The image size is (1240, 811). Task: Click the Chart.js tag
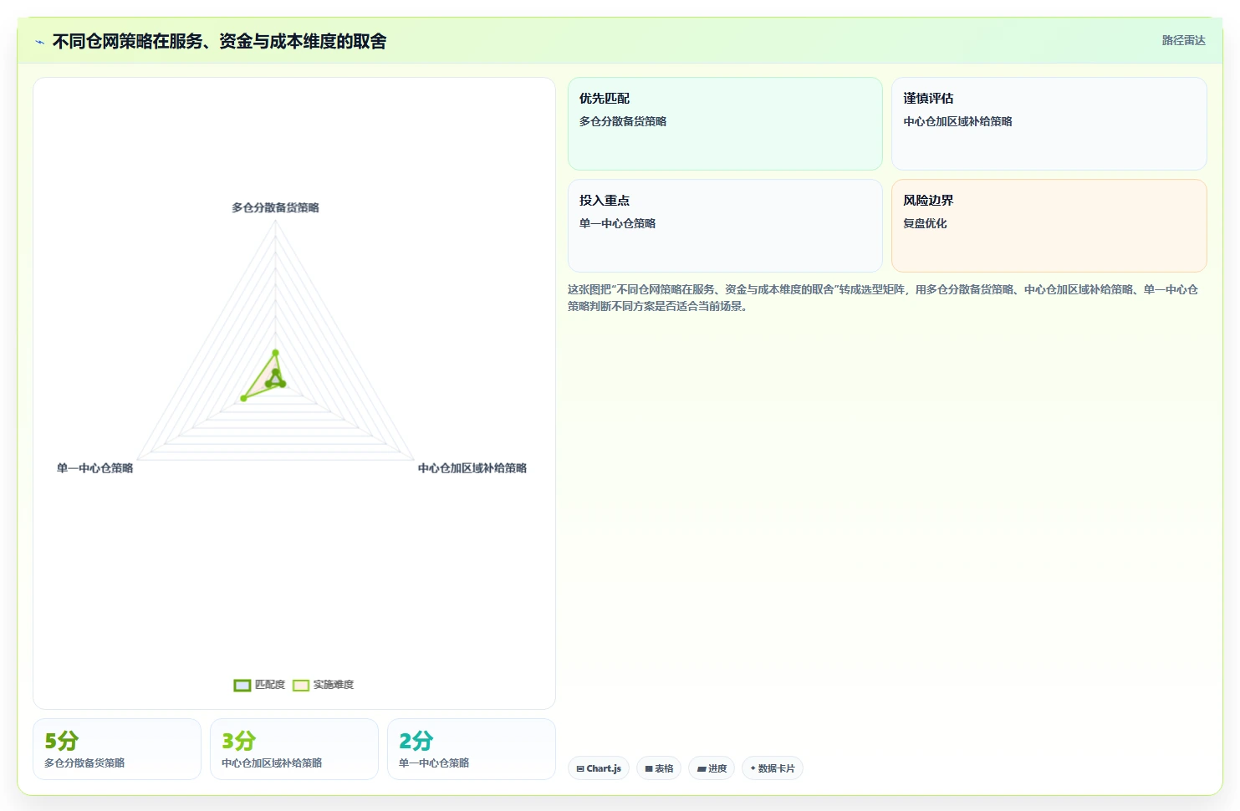point(599,768)
